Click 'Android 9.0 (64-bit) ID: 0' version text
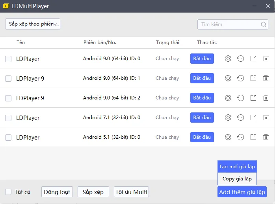This screenshot has height=204, width=275. [x=112, y=59]
